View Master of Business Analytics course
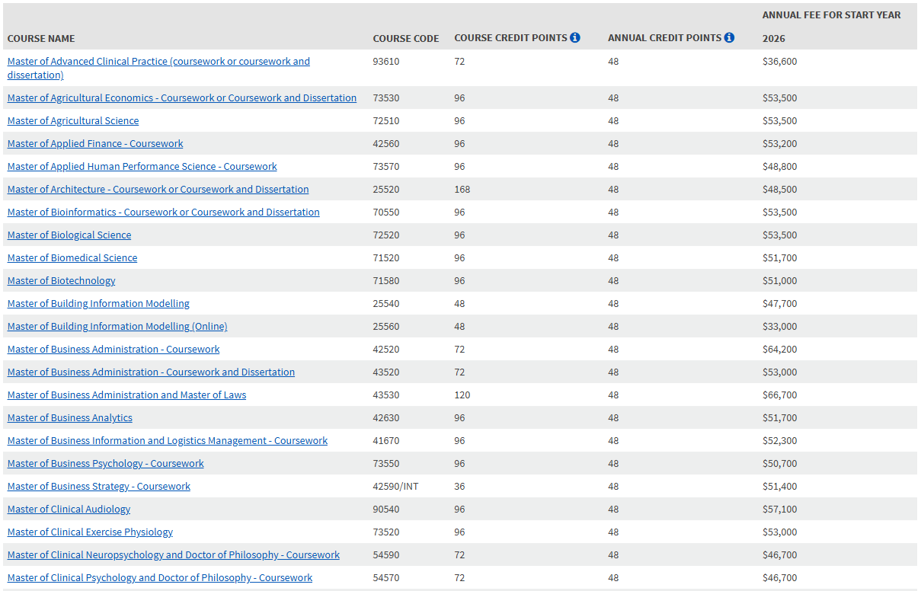This screenshot has height=591, width=921. (x=70, y=418)
